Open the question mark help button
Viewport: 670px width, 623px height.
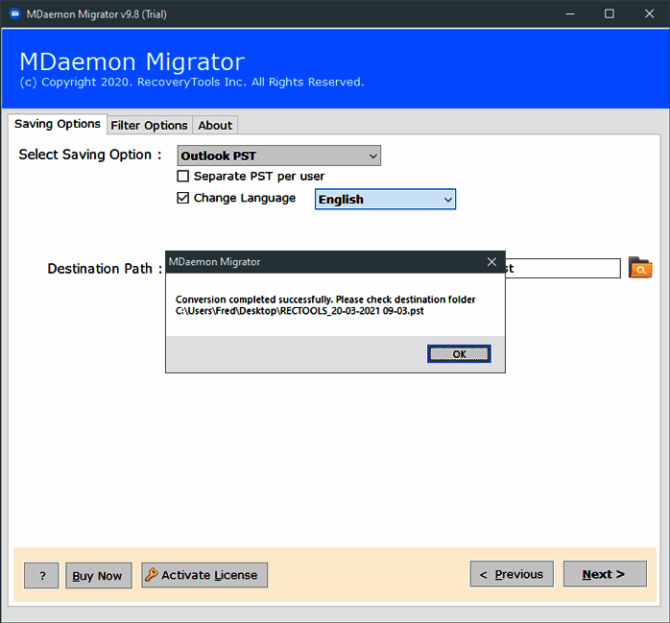[x=41, y=575]
